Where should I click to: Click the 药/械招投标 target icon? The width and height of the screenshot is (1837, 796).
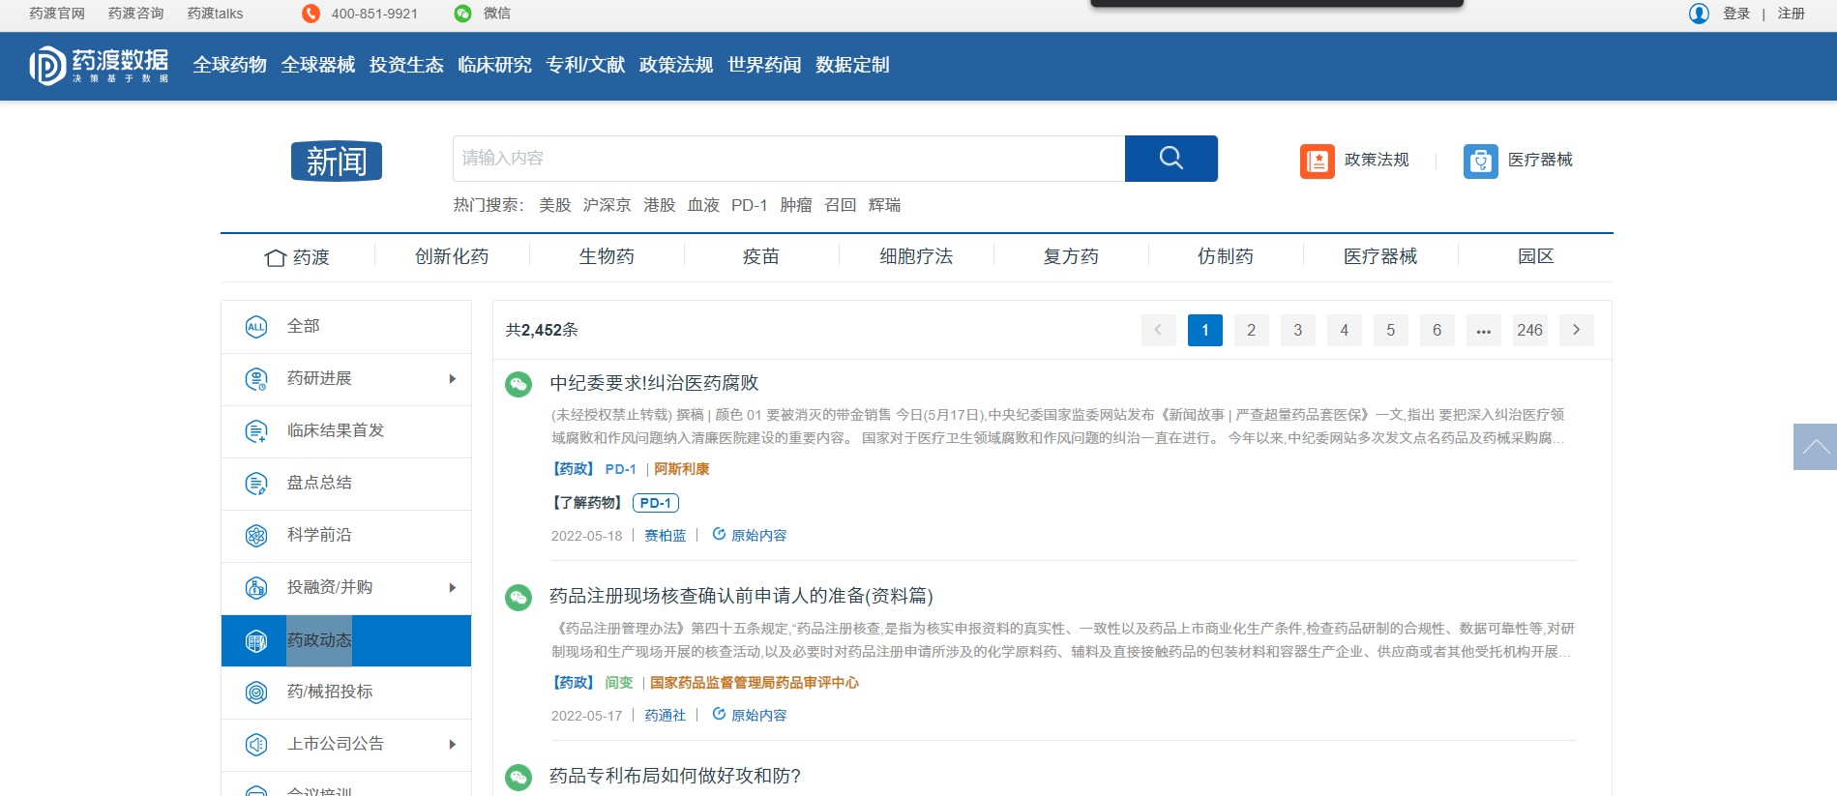coord(255,693)
